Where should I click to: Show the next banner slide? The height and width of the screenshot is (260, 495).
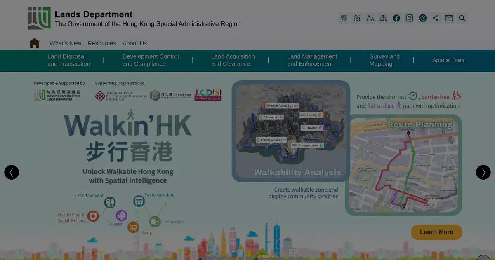coord(483,172)
